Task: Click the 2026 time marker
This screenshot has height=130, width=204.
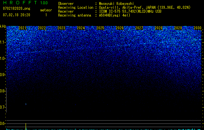Action: coord(120,28)
